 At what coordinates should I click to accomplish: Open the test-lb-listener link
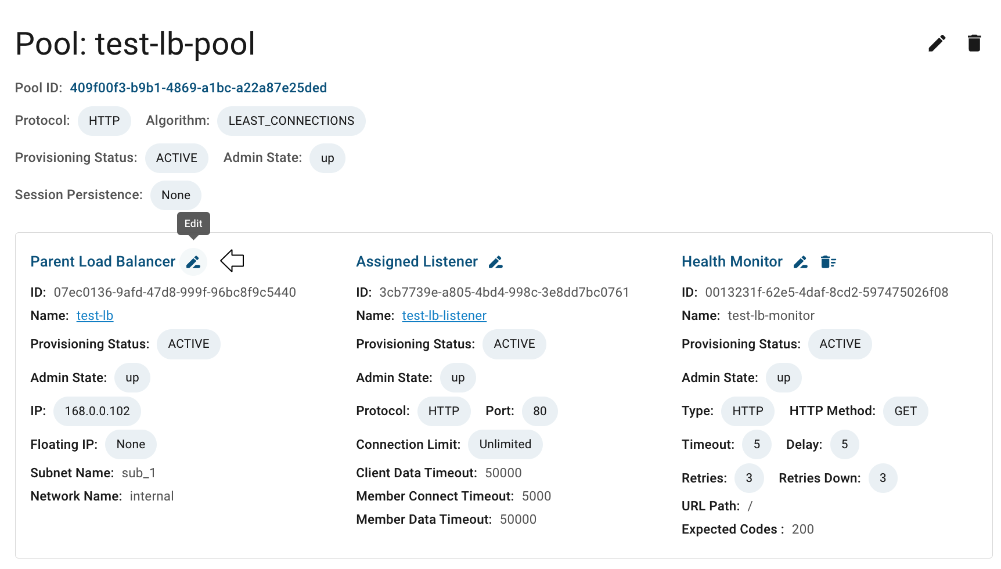coord(444,316)
